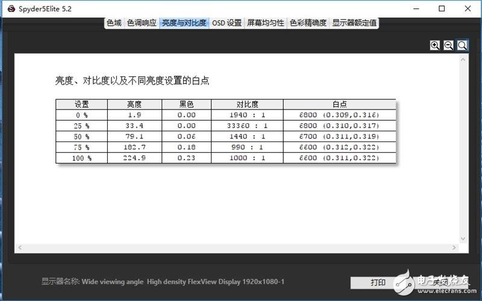The height and width of the screenshot is (301, 482).
Task: Click the 亮度 column header
Action: pos(134,104)
